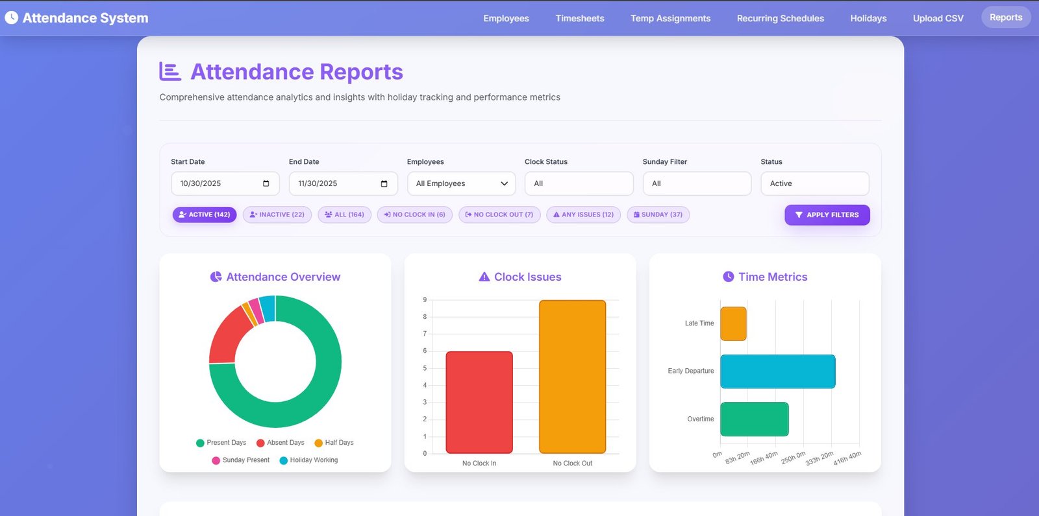Click the pie chart icon beside Attendance Overview
1039x516 pixels.
pyautogui.click(x=216, y=277)
